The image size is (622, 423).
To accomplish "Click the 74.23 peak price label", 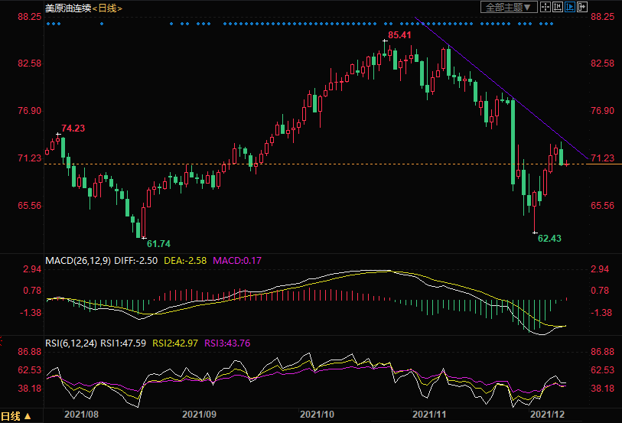I will point(73,128).
